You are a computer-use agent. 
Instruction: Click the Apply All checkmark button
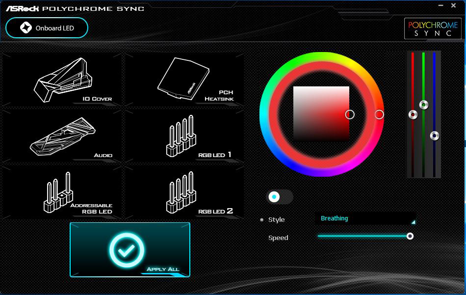coord(130,250)
